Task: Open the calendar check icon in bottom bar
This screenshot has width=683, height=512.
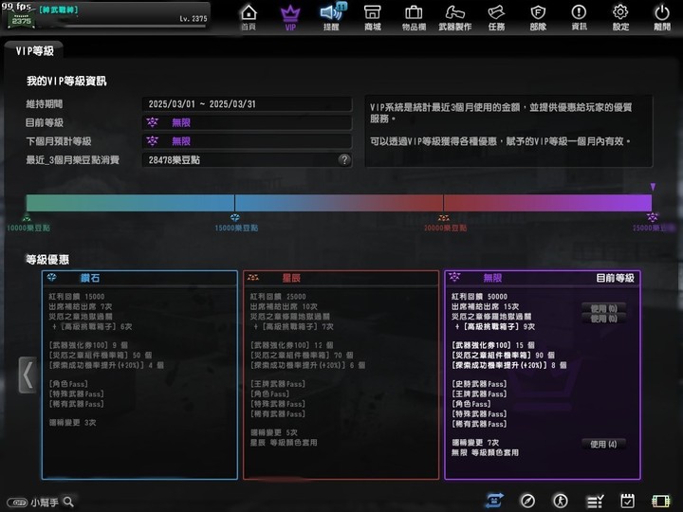Action: point(627,502)
